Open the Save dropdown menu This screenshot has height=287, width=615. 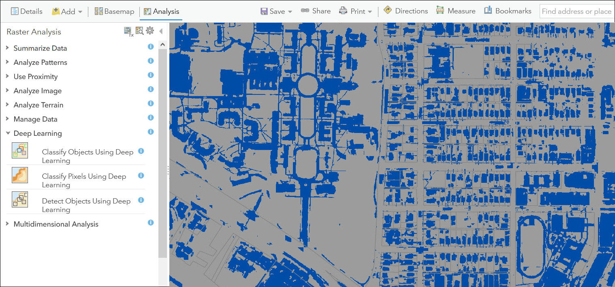pos(276,11)
